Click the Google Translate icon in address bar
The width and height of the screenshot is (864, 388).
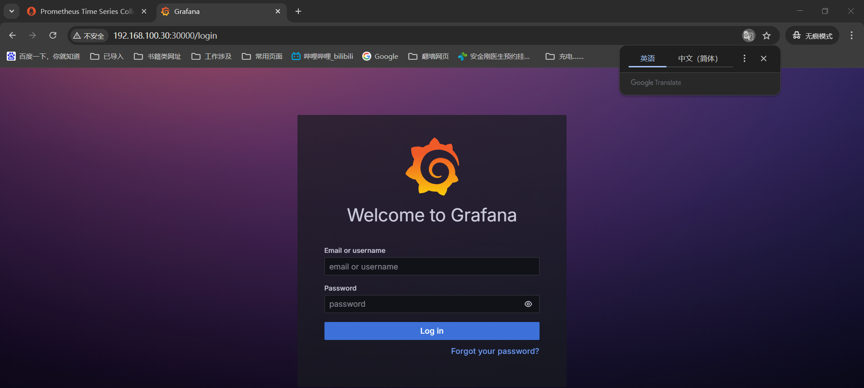tap(748, 35)
